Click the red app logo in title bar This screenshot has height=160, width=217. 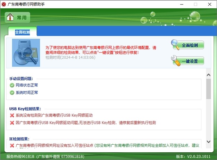click(4, 4)
